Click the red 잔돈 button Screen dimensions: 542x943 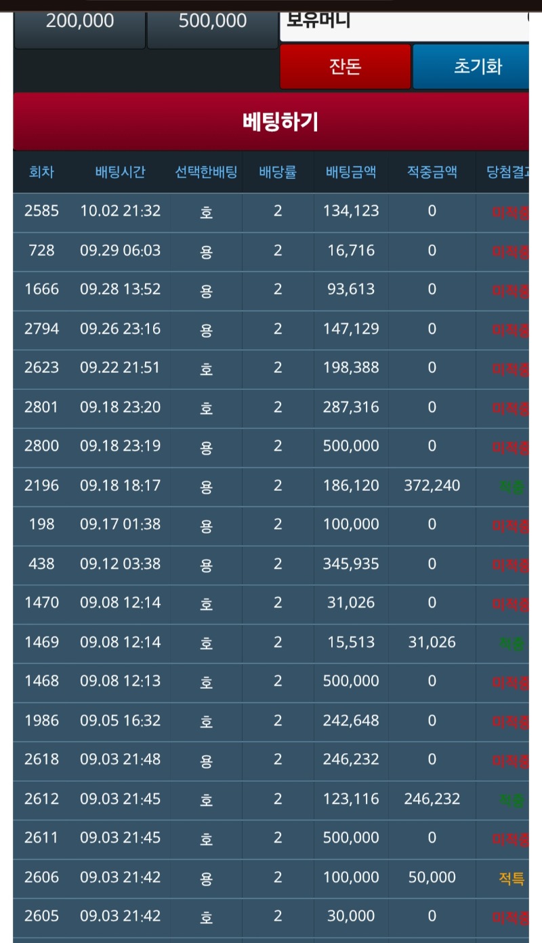[x=345, y=67]
